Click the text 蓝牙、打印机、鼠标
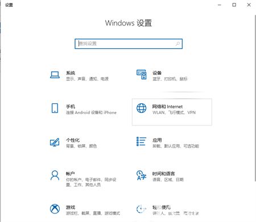This screenshot has width=256, height=222. [x=170, y=79]
